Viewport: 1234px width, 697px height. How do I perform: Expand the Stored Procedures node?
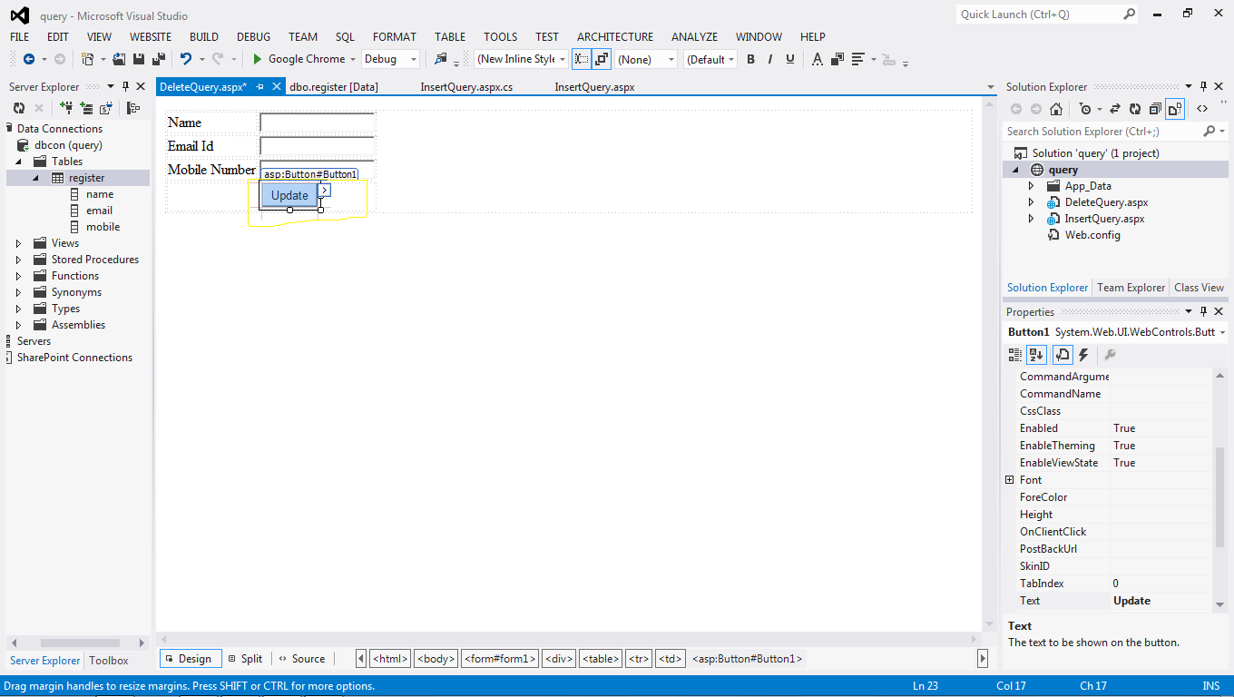[x=19, y=260]
